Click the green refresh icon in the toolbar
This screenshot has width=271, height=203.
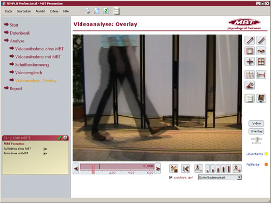click(x=106, y=11)
